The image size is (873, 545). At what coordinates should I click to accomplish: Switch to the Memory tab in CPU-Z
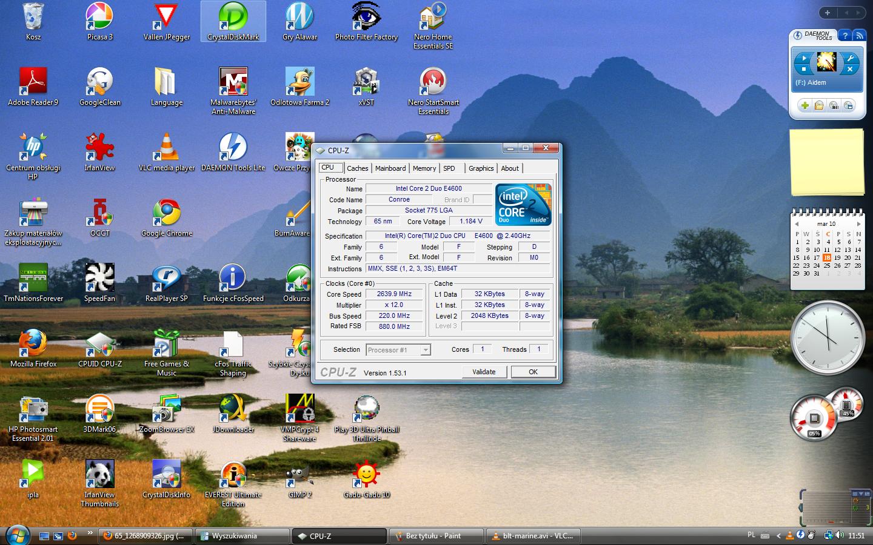coord(424,168)
